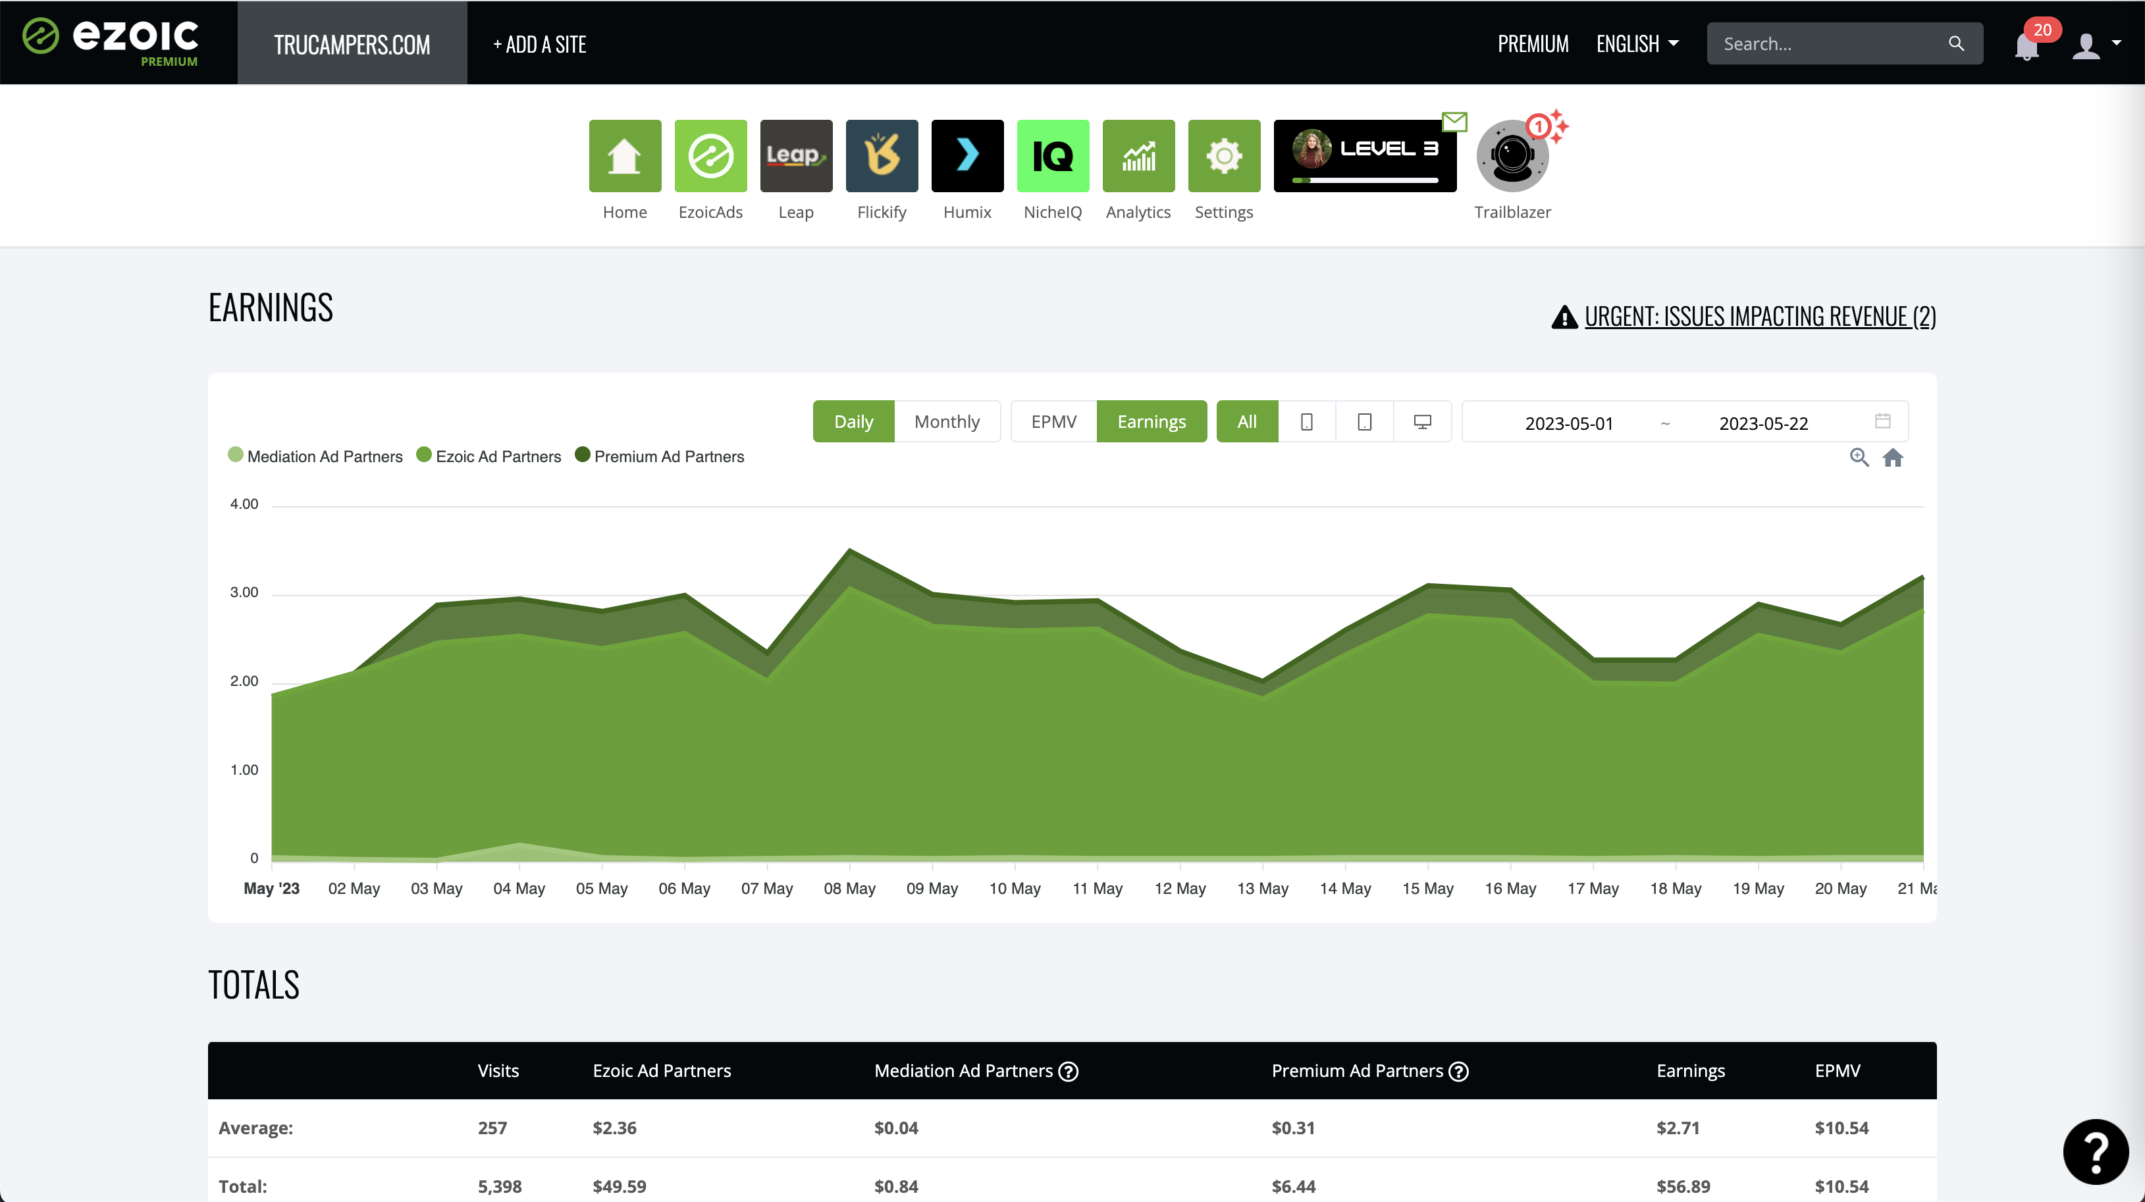The image size is (2145, 1202).
Task: Edit the end date 2023-05-22
Action: (x=1764, y=423)
